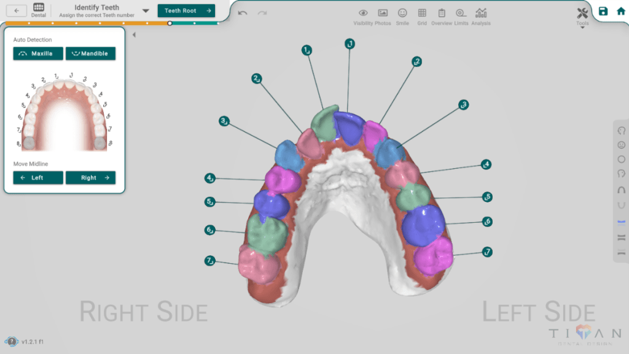The height and width of the screenshot is (354, 629).
Task: Move the midline Left
Action: coord(38,177)
